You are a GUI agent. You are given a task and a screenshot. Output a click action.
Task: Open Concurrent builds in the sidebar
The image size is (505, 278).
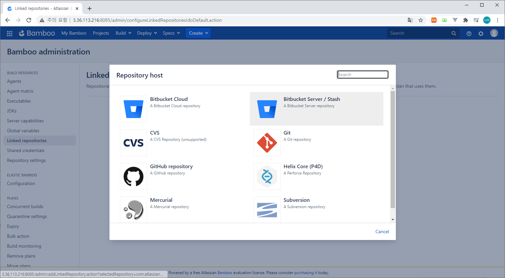pos(25,206)
